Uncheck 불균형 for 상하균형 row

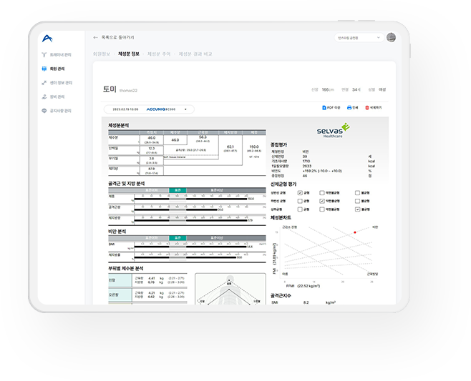(x=357, y=209)
